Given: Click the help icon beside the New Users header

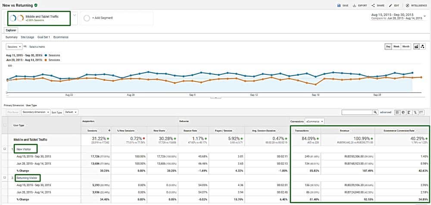Looking at the screenshot, I should tap(167, 131).
